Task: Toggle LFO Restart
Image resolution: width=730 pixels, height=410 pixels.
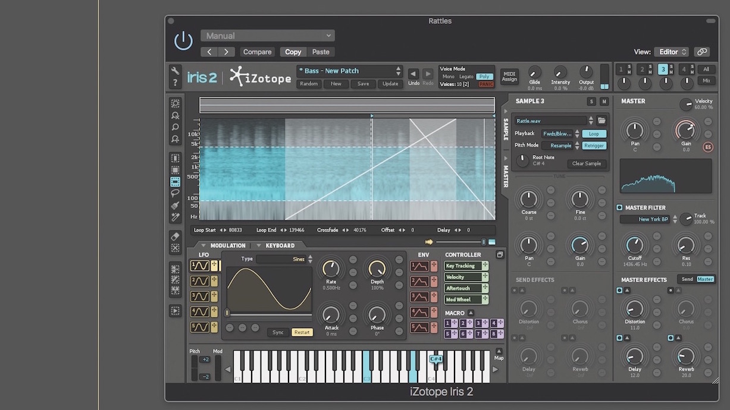Action: tap(302, 332)
